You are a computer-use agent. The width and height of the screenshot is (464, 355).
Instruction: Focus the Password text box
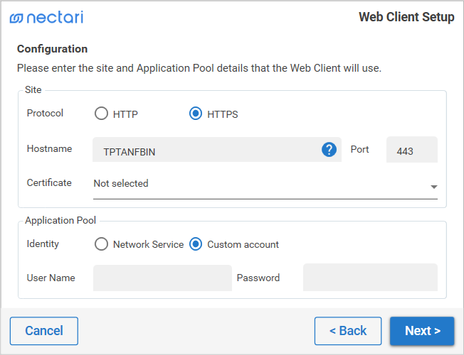(x=370, y=278)
